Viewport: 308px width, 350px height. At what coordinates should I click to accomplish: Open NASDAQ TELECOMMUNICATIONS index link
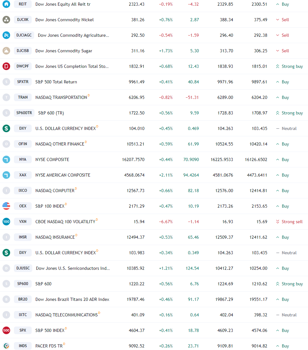pos(66,315)
